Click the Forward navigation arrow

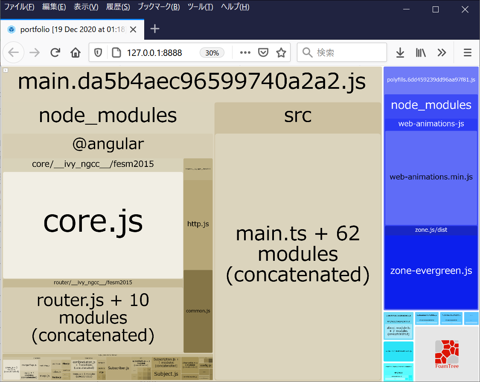point(35,52)
